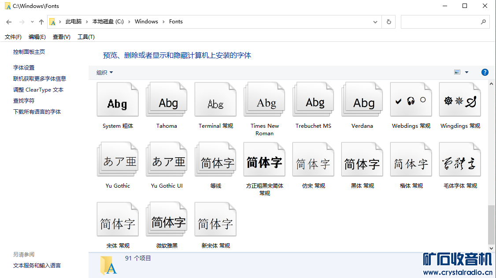Open 字体设置 link
Image resolution: width=496 pixels, height=278 pixels.
pyautogui.click(x=24, y=68)
